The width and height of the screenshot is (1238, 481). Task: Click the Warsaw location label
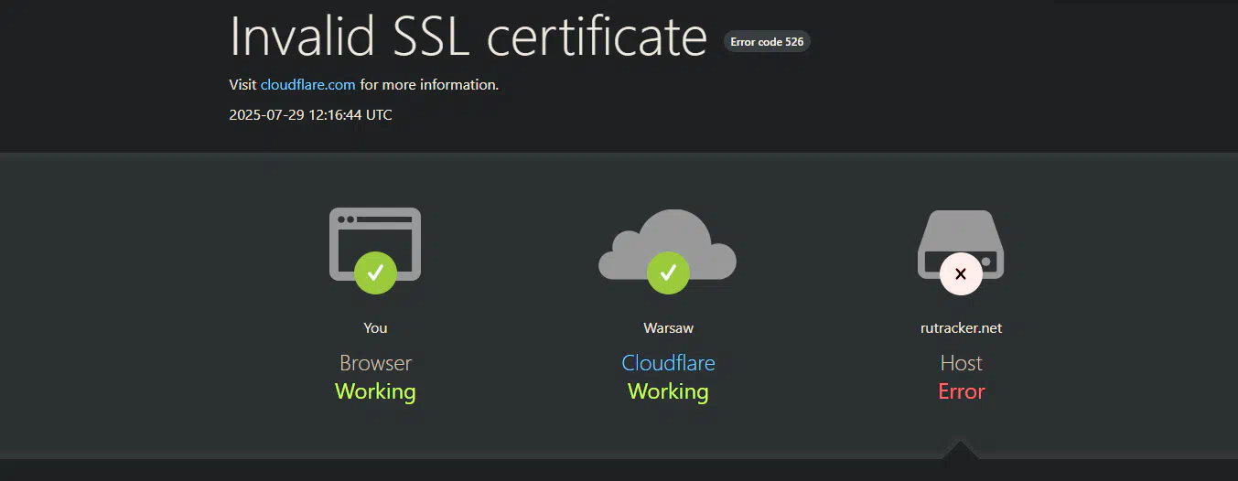[668, 327]
